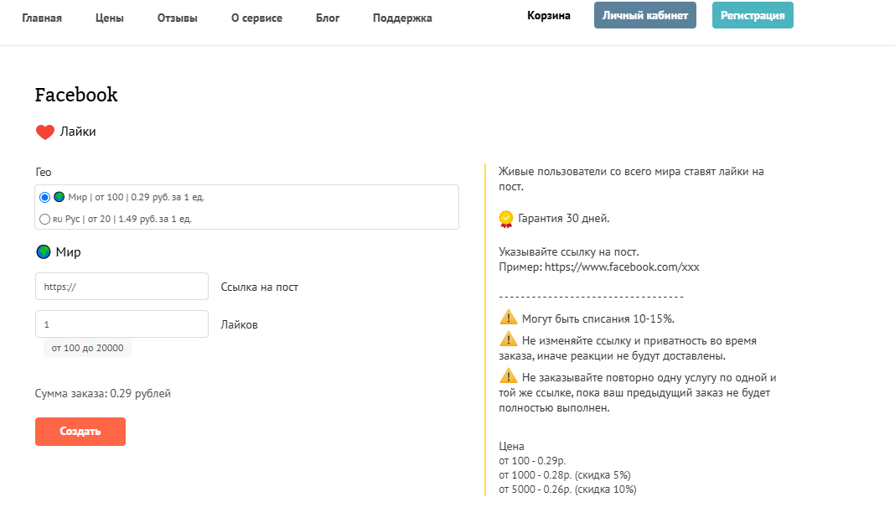Click the Лайков quantity input field
Screen dimensions: 895x523
coord(122,324)
